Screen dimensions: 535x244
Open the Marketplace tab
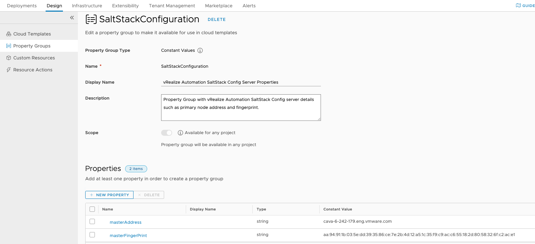pos(219,6)
